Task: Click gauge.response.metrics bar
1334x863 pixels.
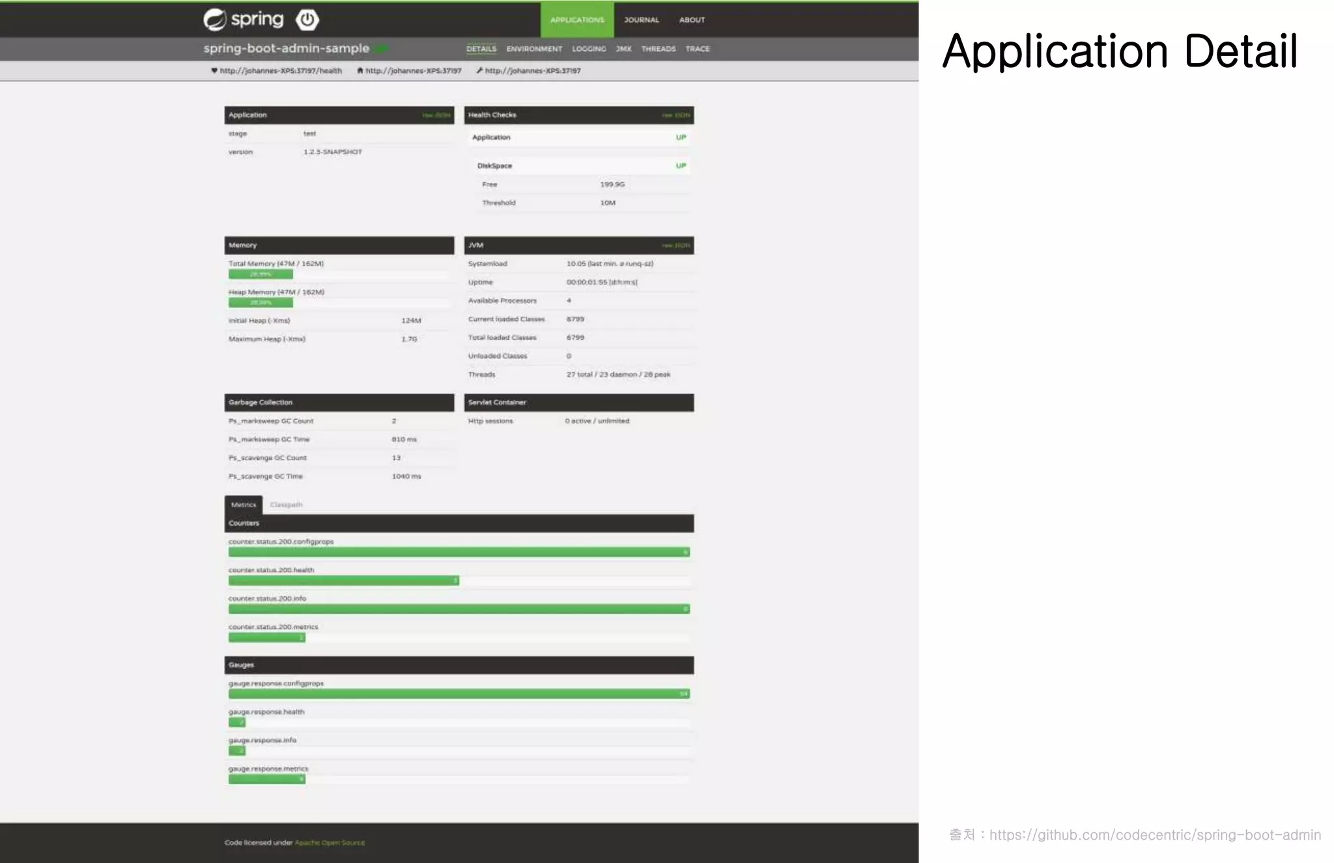Action: [x=459, y=779]
